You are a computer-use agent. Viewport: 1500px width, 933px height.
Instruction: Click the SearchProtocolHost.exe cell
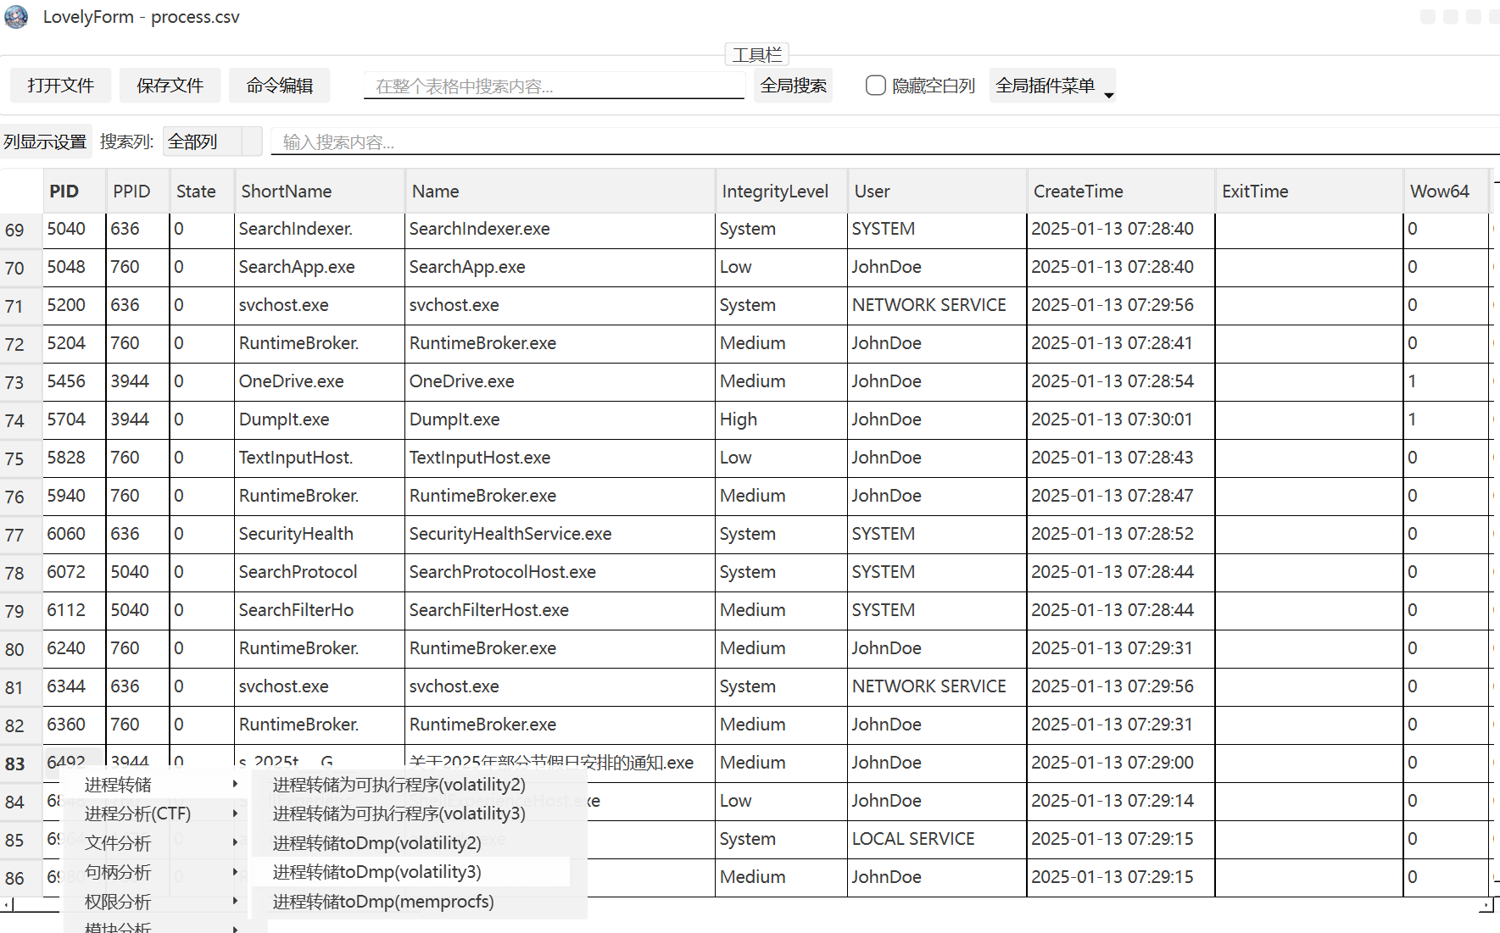(560, 572)
